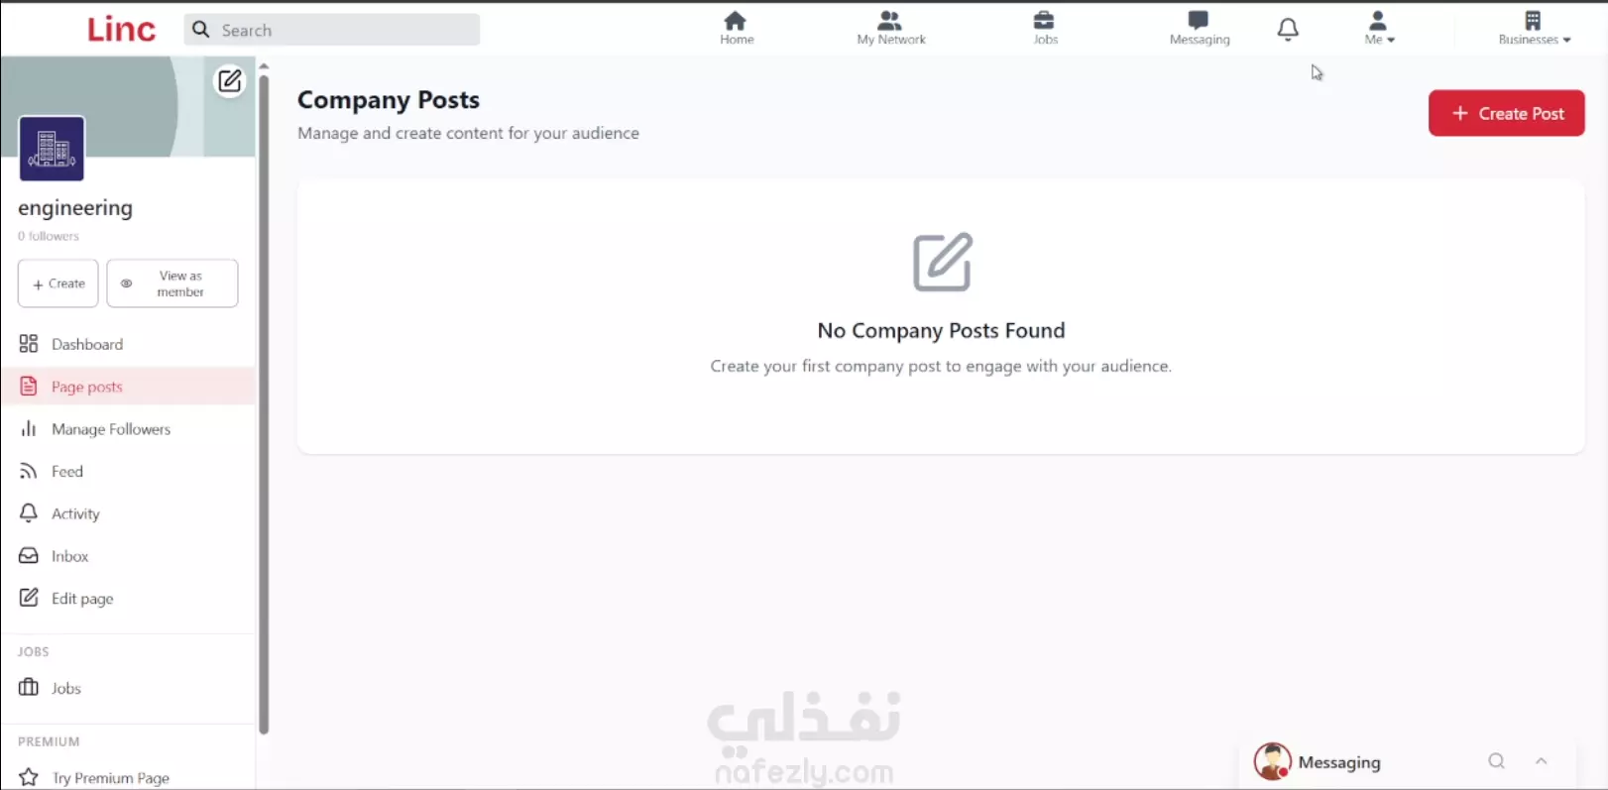Click the Search input field
1608x790 pixels.
pos(332,30)
